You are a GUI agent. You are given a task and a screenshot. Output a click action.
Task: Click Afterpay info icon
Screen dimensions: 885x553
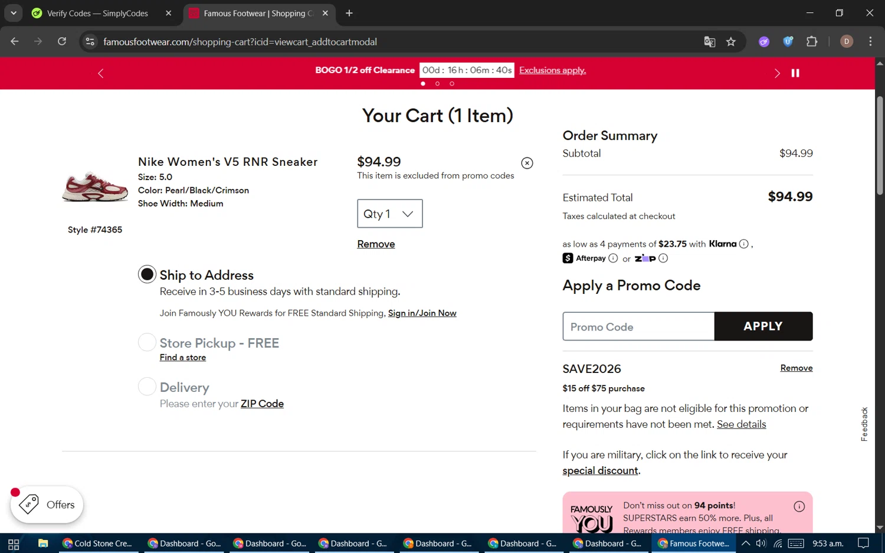613,258
